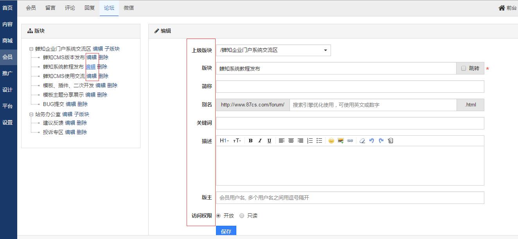Open 设计 in the left sidebar
518x239 pixels.
[7, 90]
